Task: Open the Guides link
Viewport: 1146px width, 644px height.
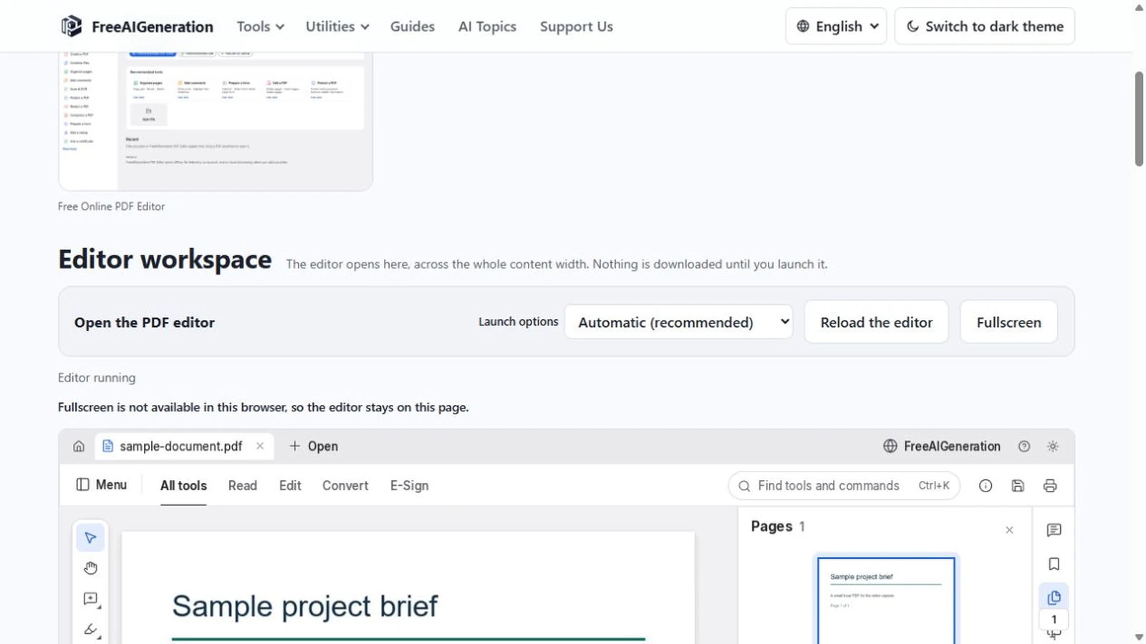Action: [413, 26]
